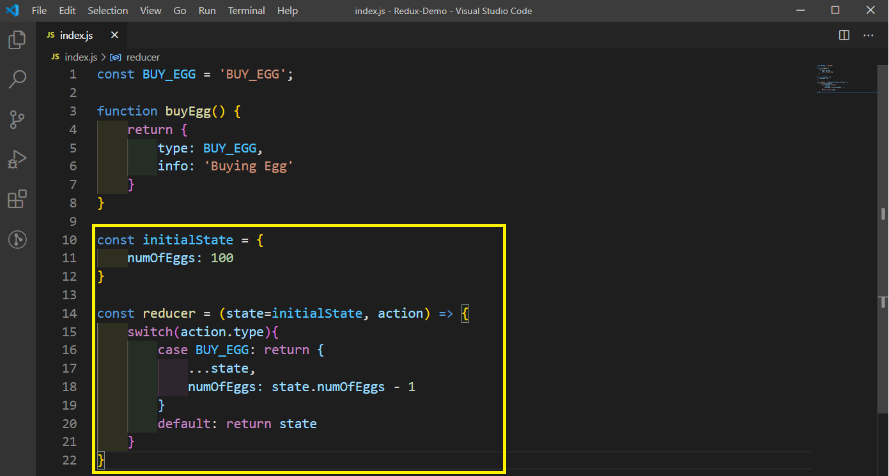The height and width of the screenshot is (476, 889).
Task: Click closing brace on line 22
Action: tap(101, 460)
